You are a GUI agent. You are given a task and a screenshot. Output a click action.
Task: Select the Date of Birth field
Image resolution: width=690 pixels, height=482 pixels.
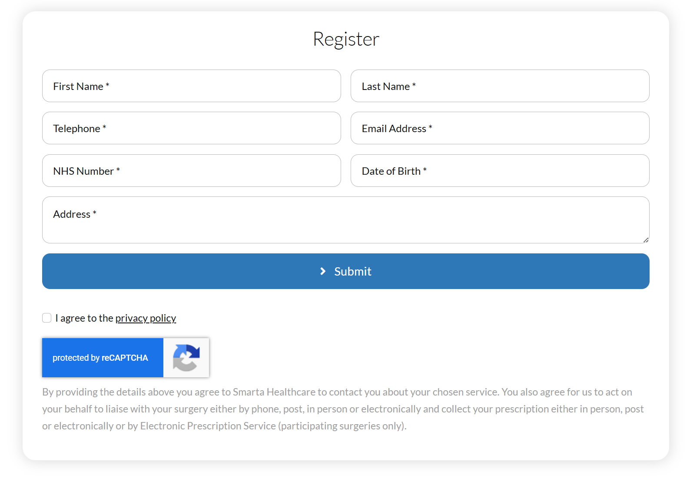(x=500, y=171)
